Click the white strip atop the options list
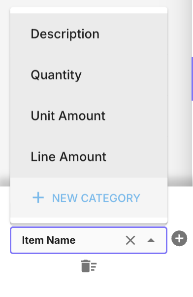 click(89, 10)
